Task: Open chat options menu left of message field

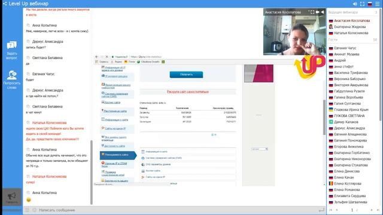Action: 27,210
